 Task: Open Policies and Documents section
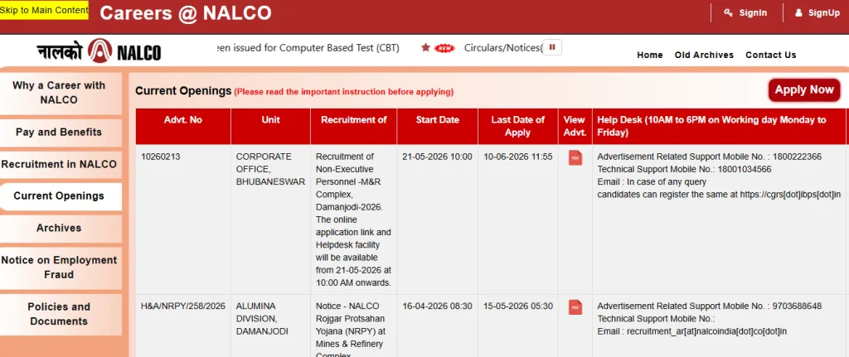point(59,314)
